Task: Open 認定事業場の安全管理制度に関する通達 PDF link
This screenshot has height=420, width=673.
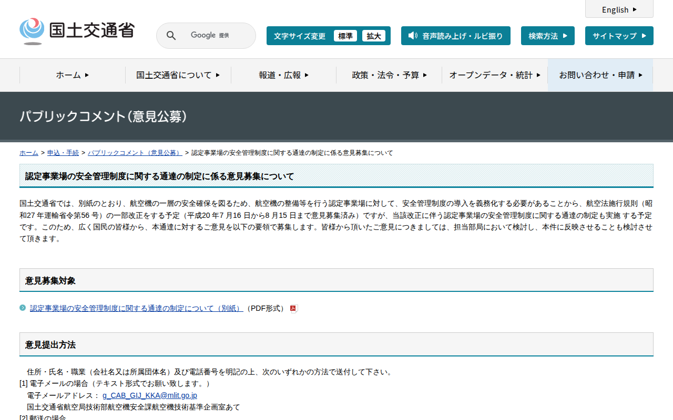Action: pyautogui.click(x=137, y=308)
